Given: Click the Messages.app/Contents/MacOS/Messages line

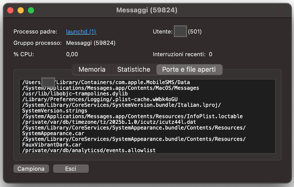Looking at the screenshot, I should [x=111, y=88].
